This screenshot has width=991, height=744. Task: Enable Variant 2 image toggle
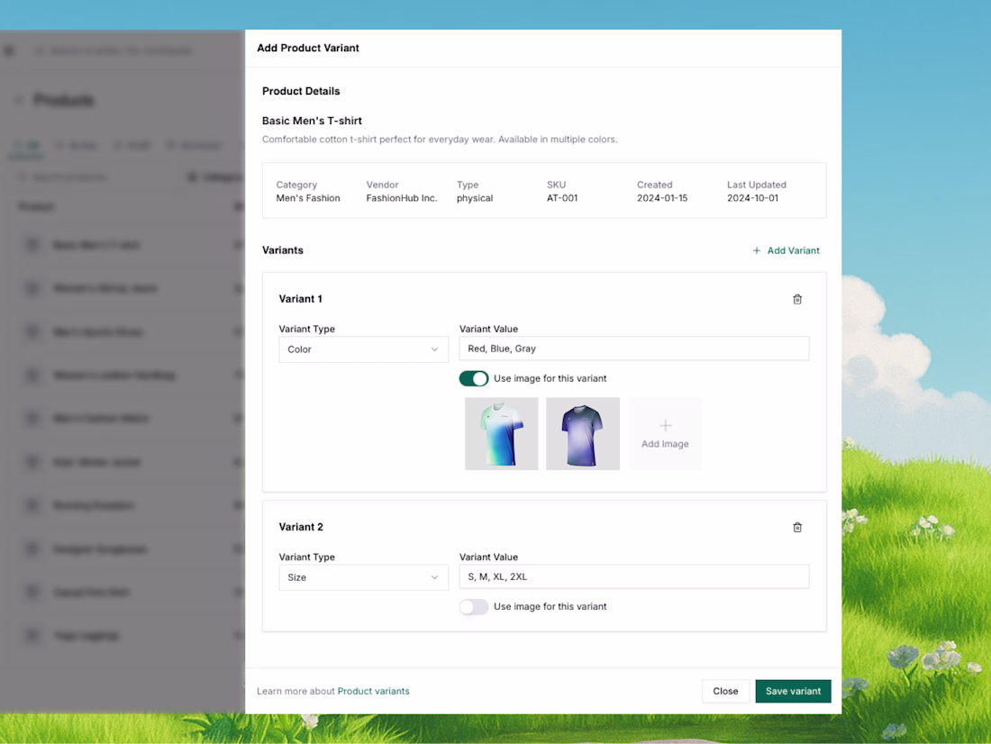pos(473,607)
